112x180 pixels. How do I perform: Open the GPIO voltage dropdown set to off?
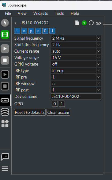76,64
